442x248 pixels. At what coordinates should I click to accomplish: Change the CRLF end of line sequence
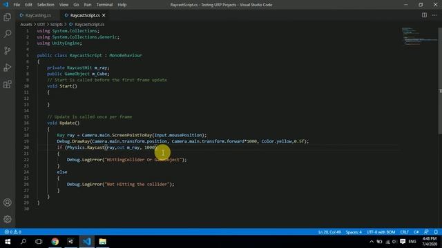404,232
